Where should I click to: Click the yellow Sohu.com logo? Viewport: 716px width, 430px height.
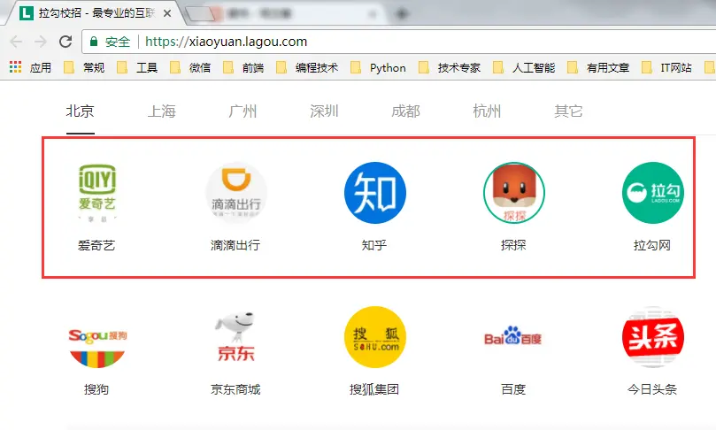[x=375, y=337]
